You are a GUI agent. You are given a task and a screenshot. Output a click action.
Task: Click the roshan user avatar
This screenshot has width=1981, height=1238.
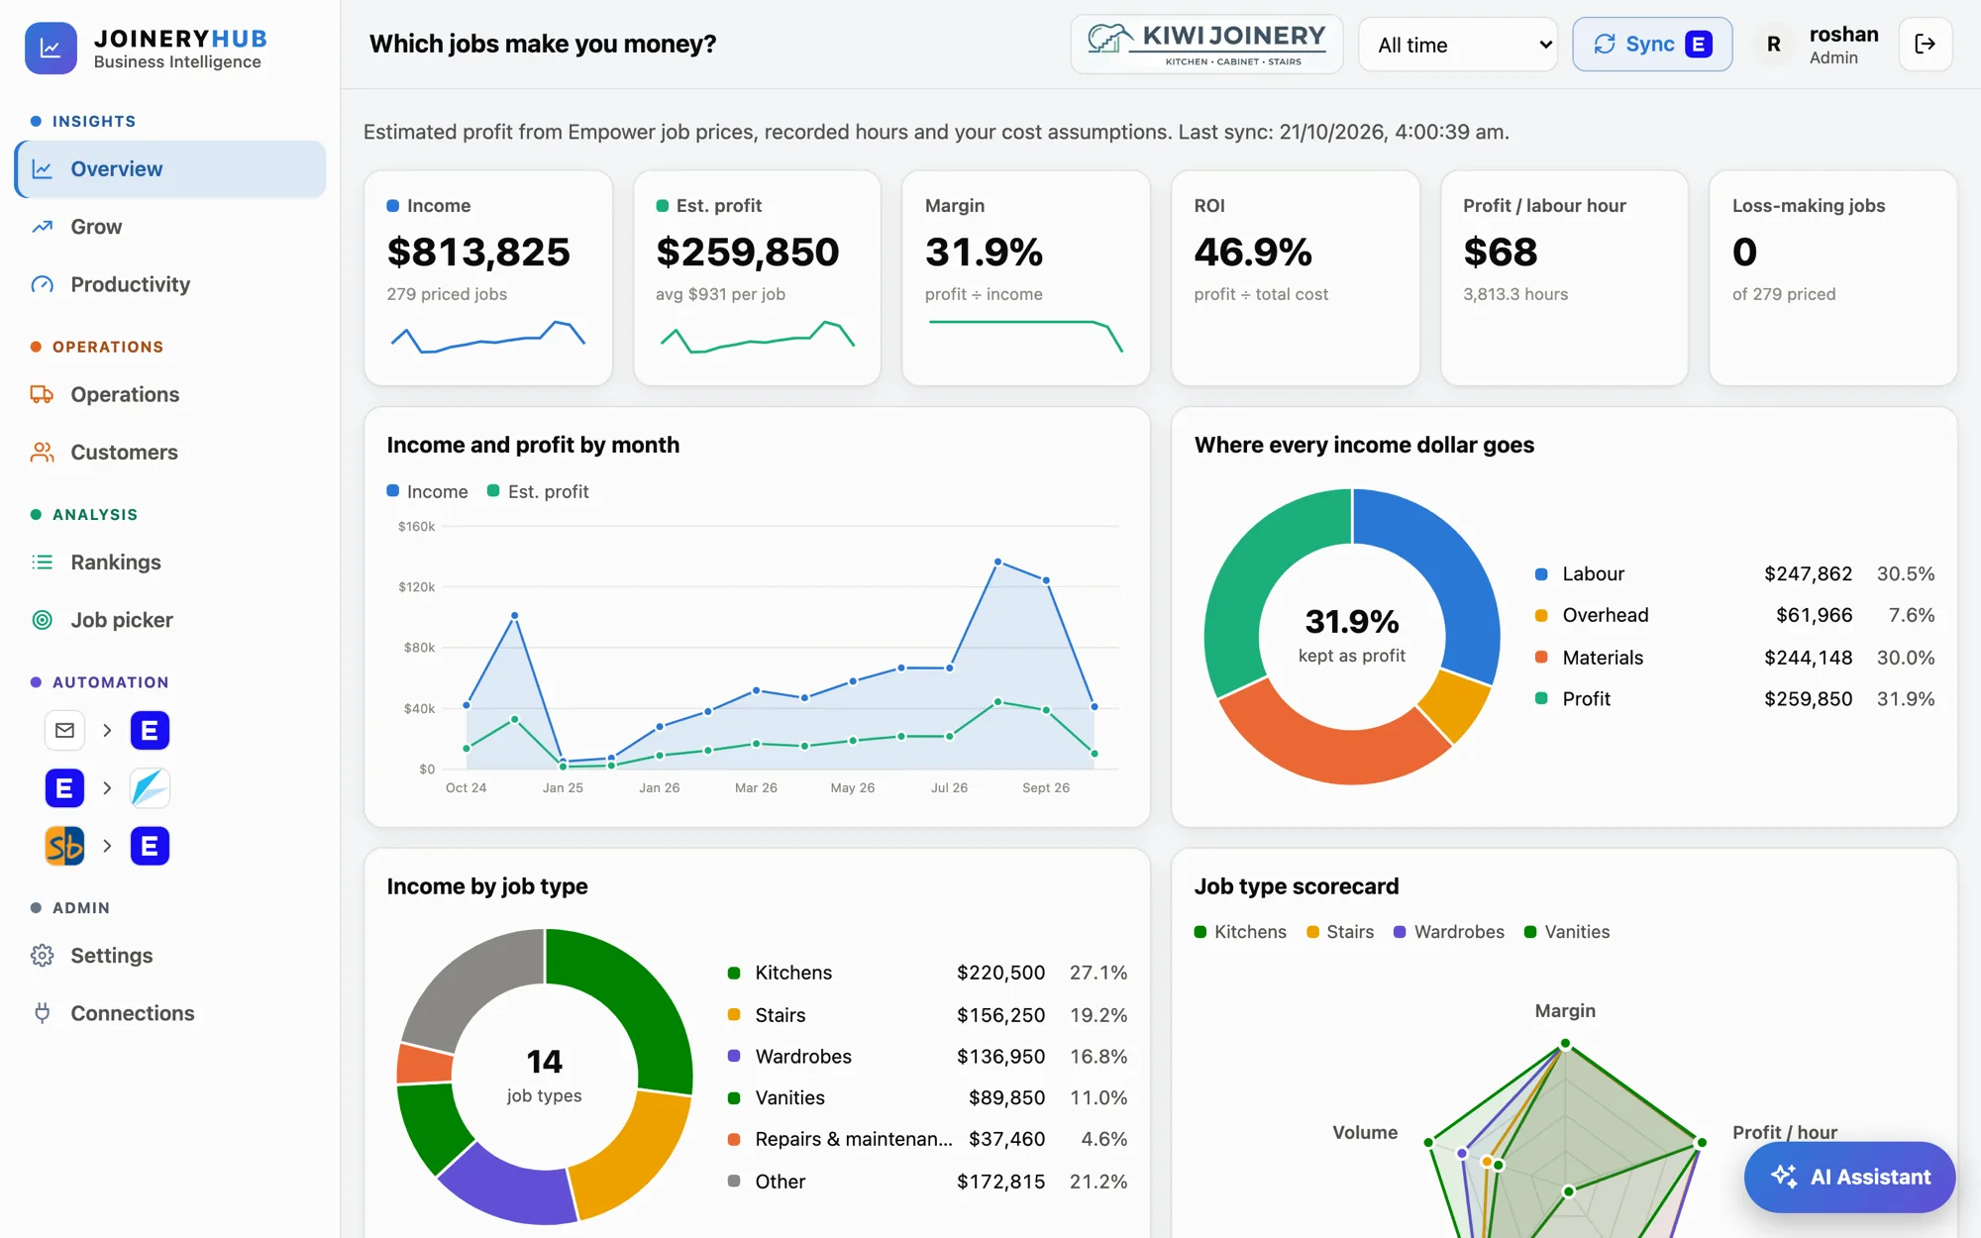[1773, 45]
